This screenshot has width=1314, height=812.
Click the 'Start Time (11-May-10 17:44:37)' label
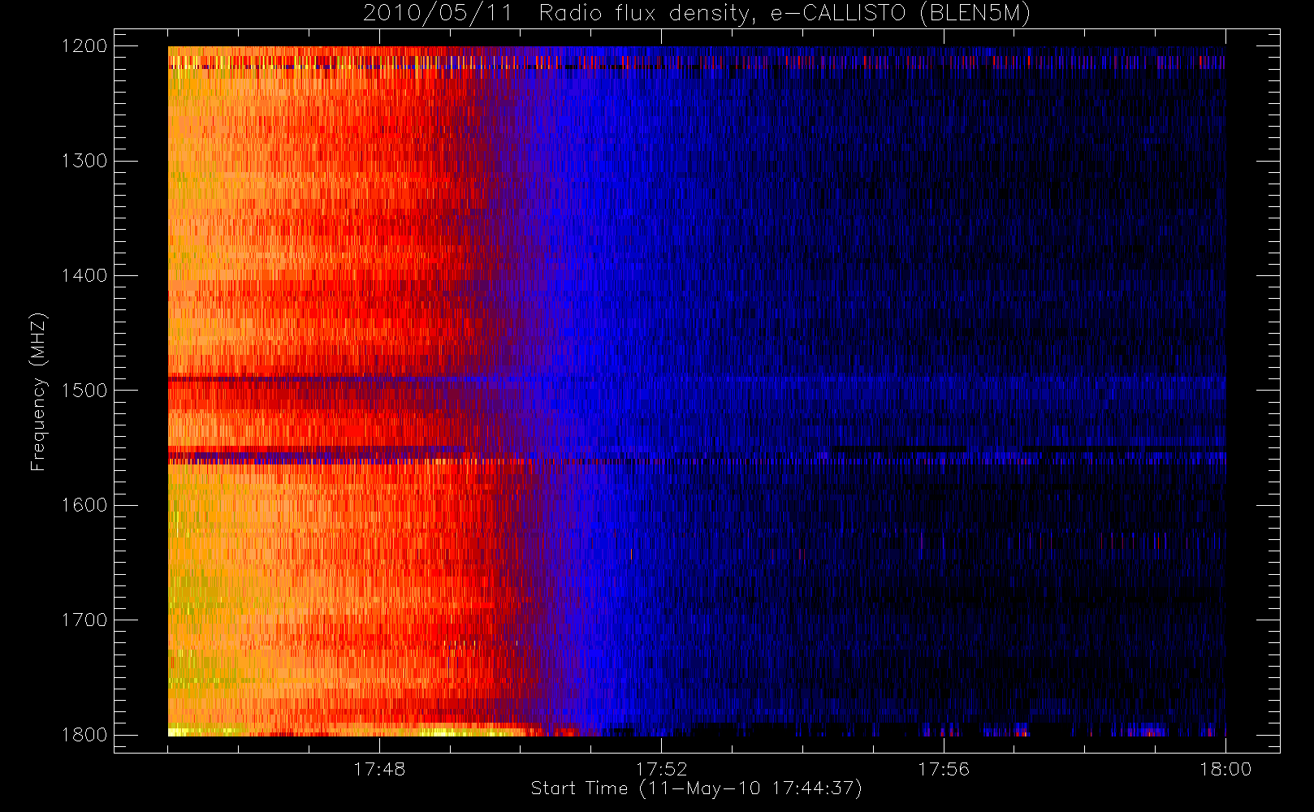[x=697, y=788]
